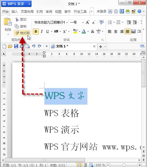Click the zoom in plus button
The height and width of the screenshot is (167, 147).
point(140,165)
